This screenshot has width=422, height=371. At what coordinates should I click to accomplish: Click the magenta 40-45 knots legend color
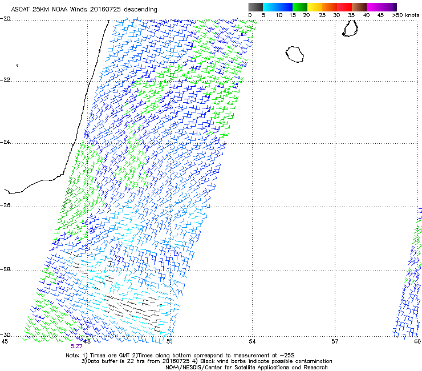pos(374,7)
